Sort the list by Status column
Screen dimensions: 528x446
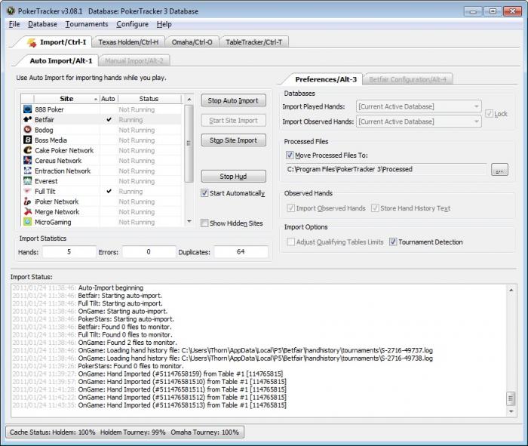point(149,99)
